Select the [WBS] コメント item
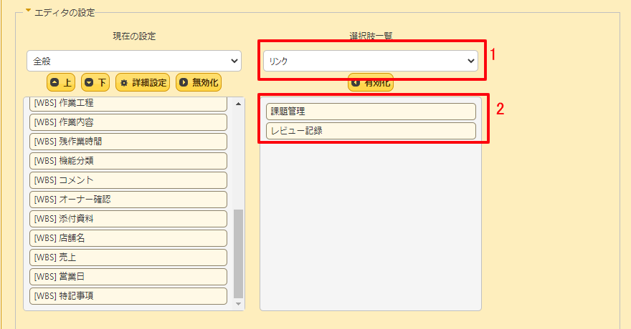Viewport: 631px width, 329px height. coord(128,180)
